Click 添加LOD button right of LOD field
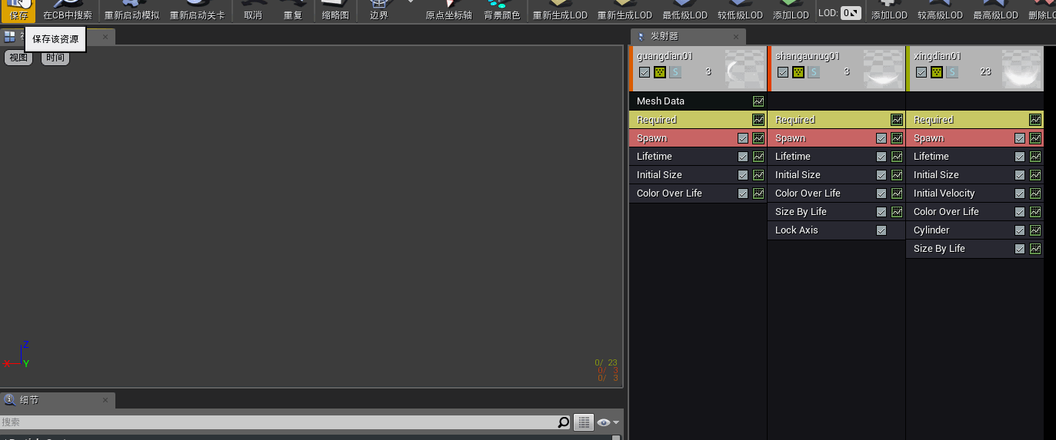1056x440 pixels. [x=889, y=11]
